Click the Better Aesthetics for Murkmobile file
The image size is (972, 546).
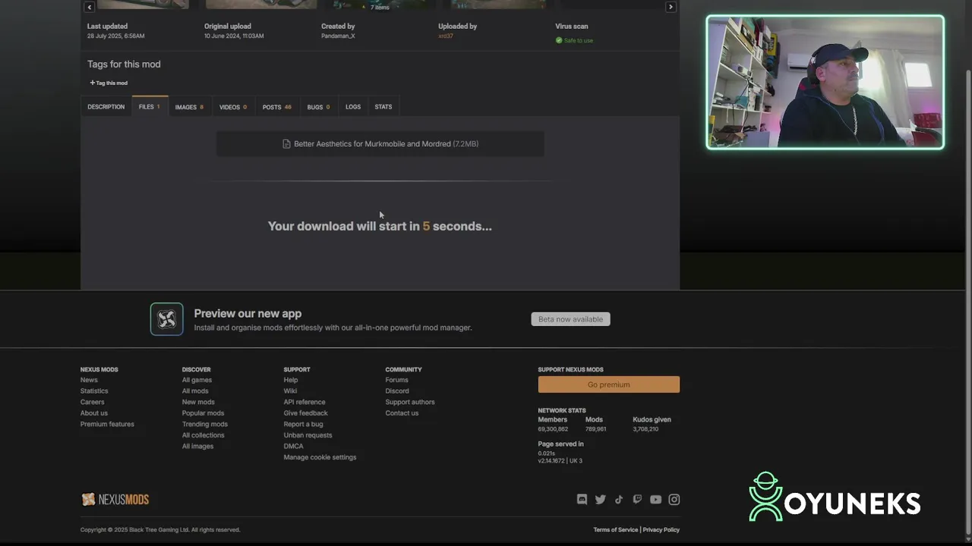[380, 144]
